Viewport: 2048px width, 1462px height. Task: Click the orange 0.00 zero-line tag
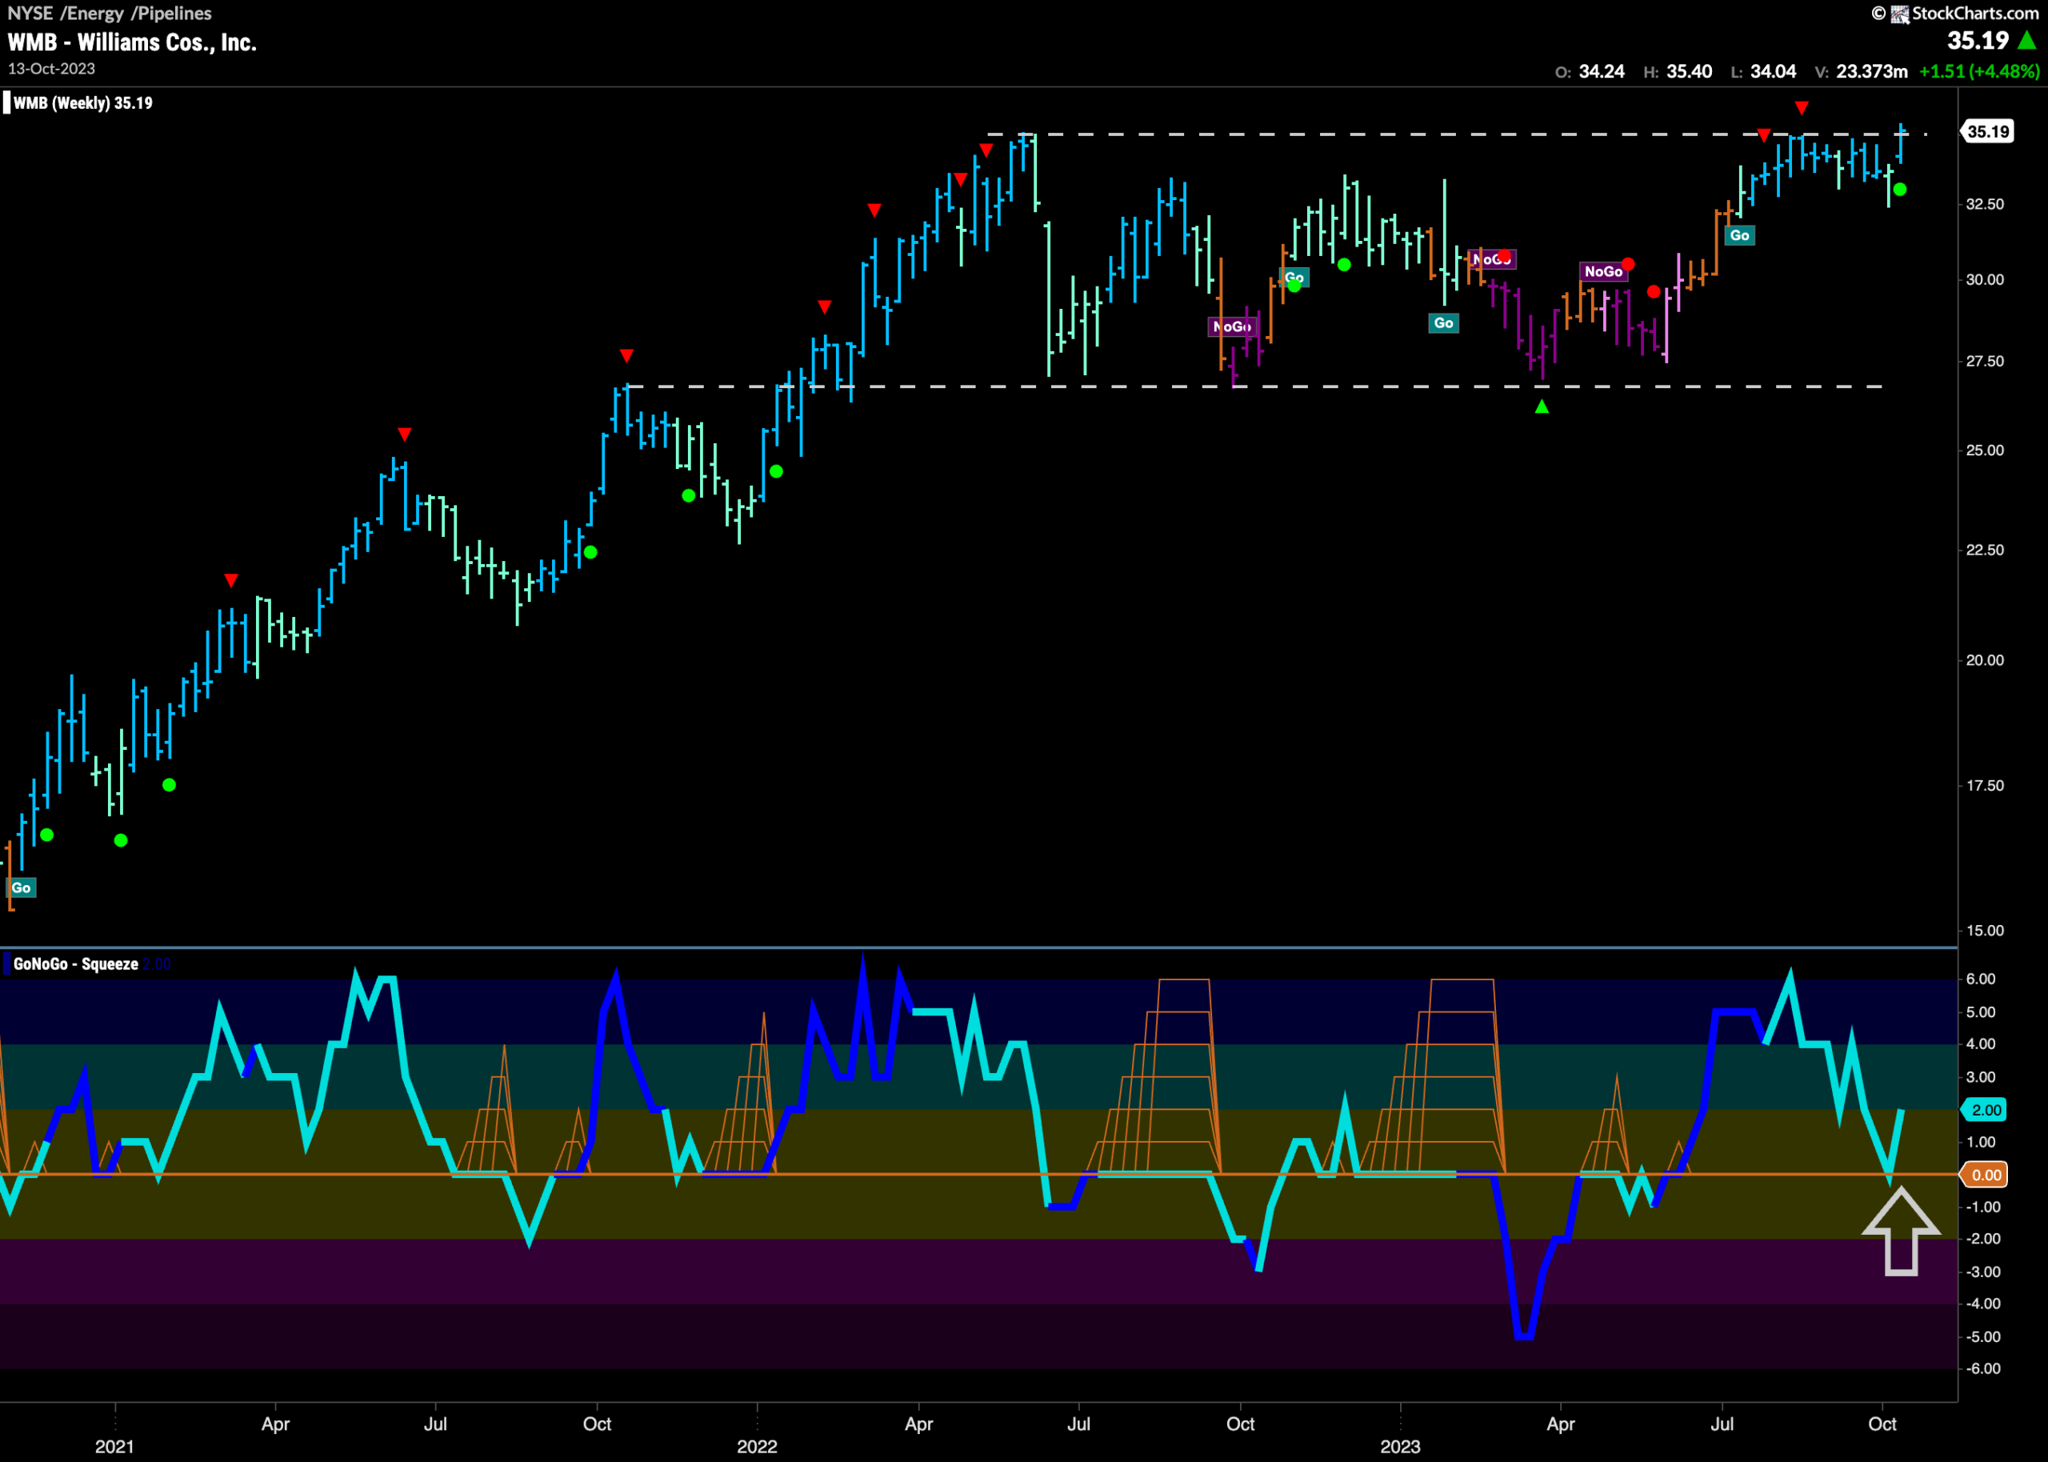pos(1986,1175)
